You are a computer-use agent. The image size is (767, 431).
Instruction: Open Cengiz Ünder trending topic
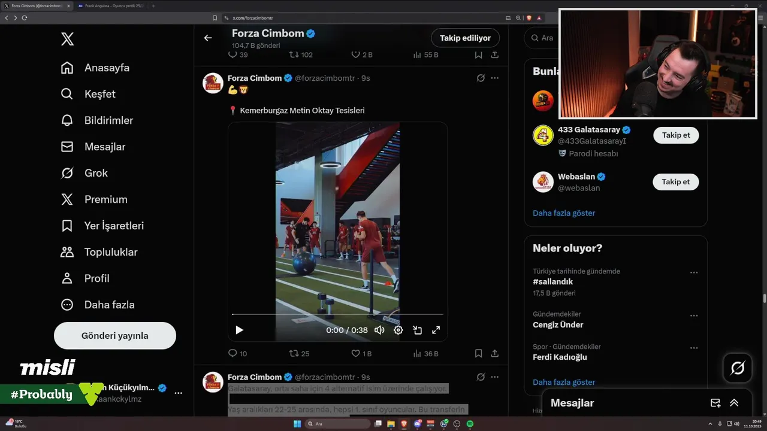tap(558, 325)
